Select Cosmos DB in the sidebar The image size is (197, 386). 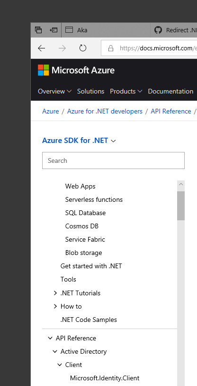coord(82,226)
